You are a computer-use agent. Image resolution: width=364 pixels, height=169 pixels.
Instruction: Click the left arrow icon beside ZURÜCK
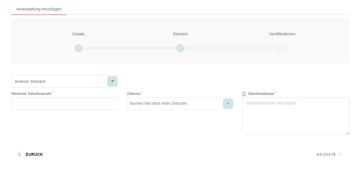click(x=19, y=154)
